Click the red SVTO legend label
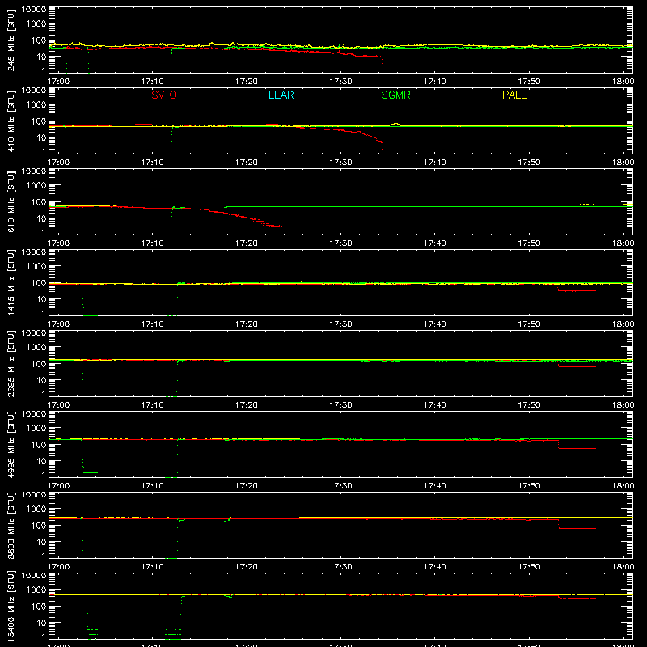This screenshot has width=647, height=647. point(164,95)
